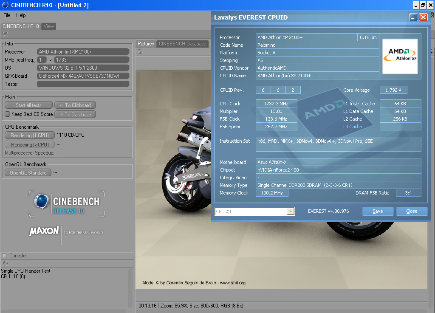Run Rendering (1 CPU) benchmark

point(29,135)
